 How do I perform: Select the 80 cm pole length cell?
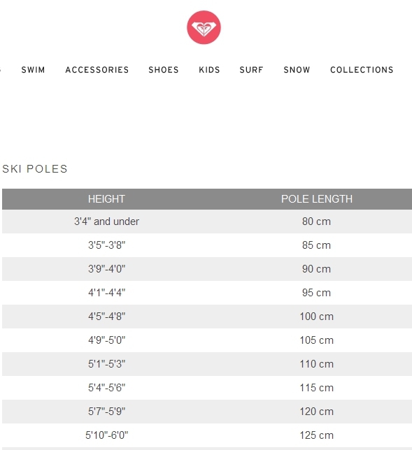point(316,222)
